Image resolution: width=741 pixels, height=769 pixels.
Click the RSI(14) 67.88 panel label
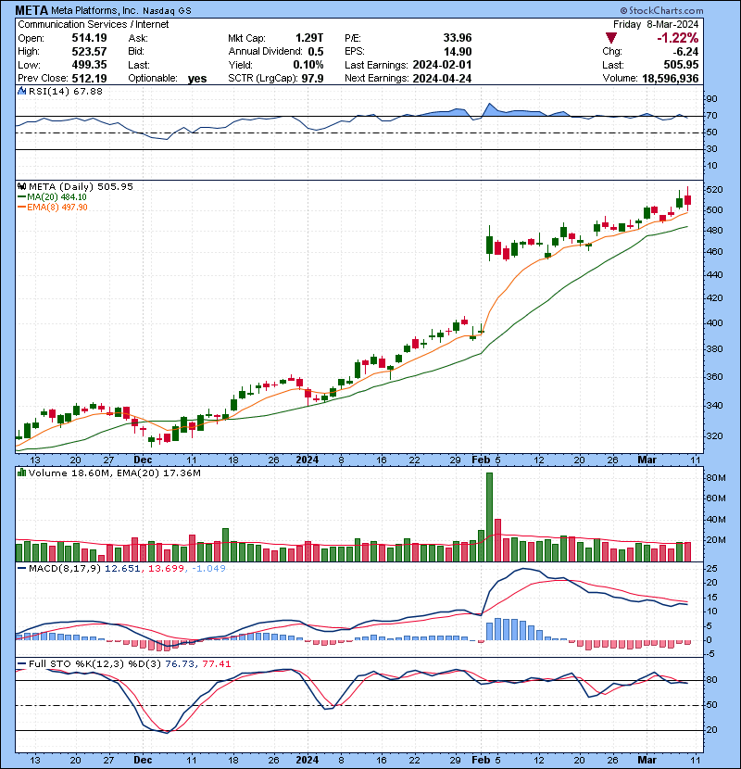click(x=66, y=91)
